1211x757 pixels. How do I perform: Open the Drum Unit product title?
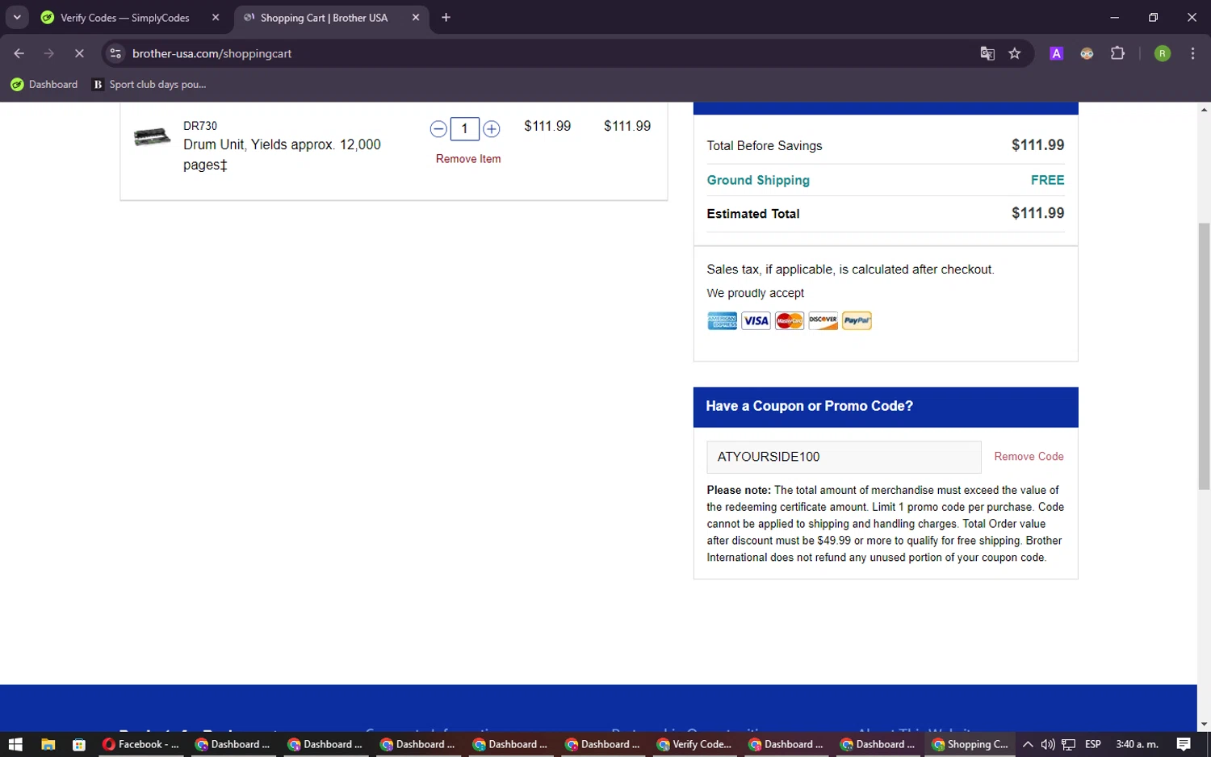pyautogui.click(x=282, y=154)
